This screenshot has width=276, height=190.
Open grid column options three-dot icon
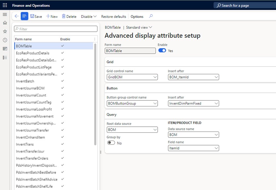95,39
